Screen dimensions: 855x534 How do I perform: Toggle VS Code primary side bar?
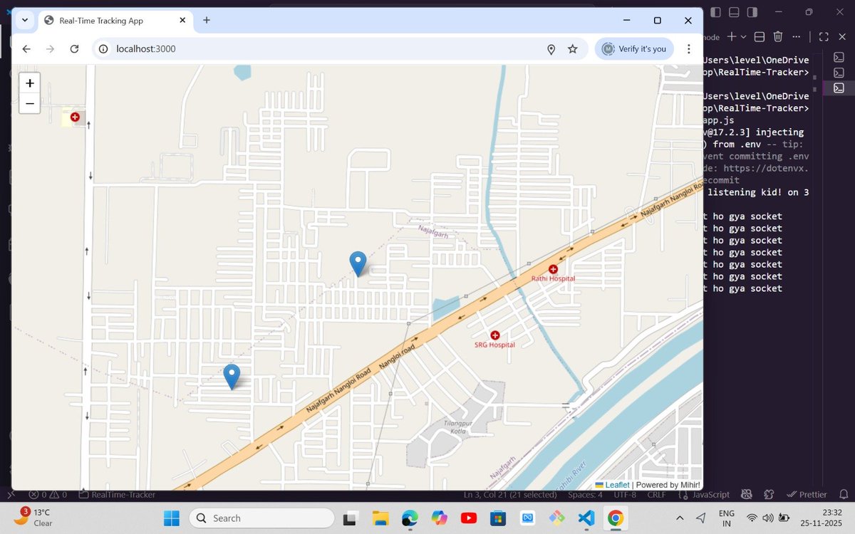(x=716, y=12)
